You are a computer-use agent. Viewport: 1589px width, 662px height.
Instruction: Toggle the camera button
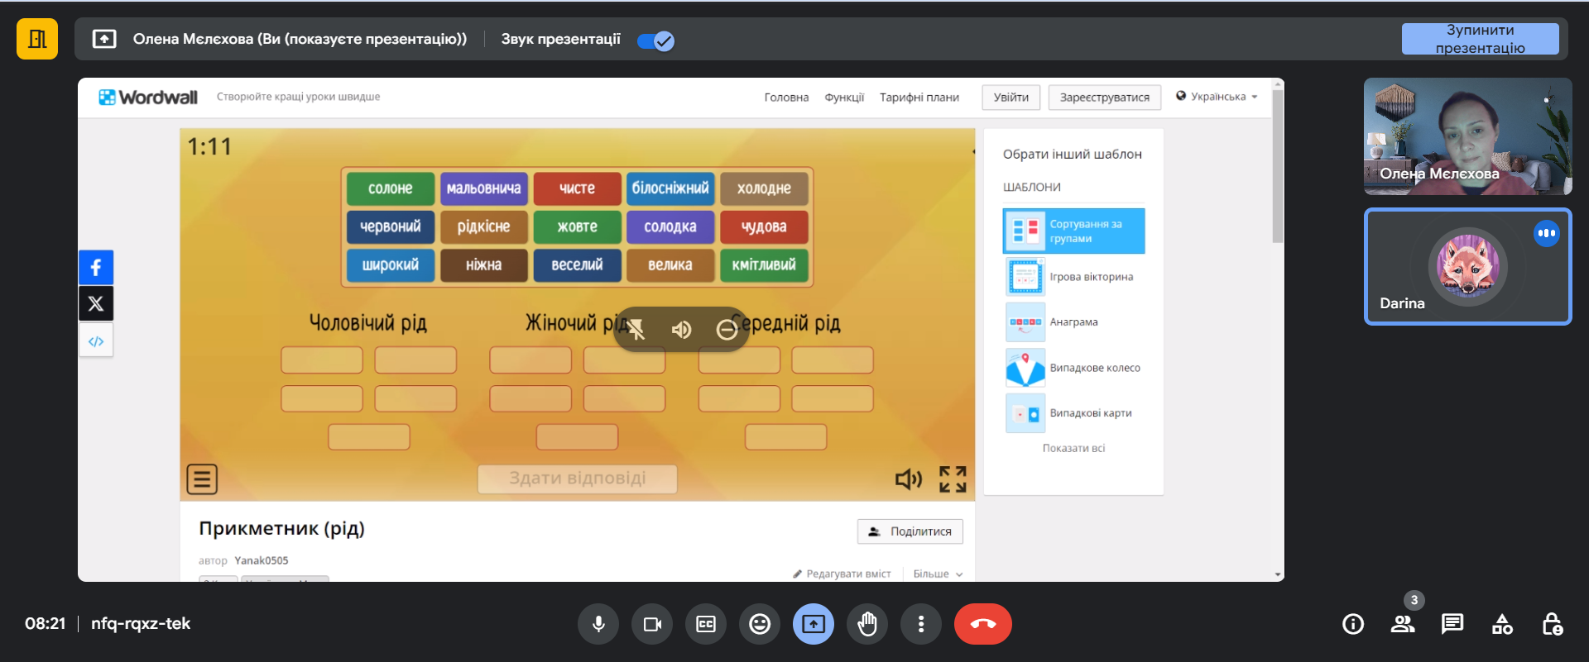tap(652, 624)
